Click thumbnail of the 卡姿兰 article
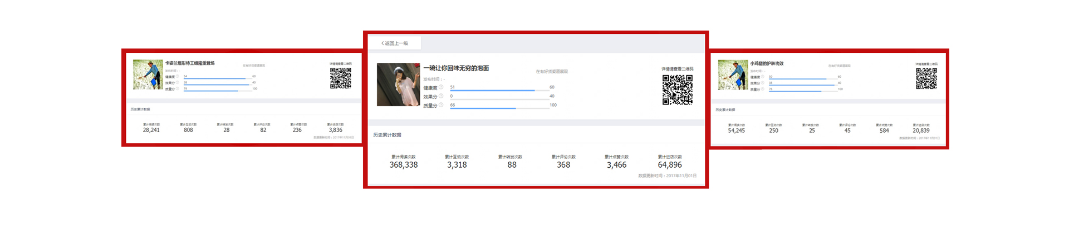This screenshot has width=1069, height=250. (x=148, y=74)
